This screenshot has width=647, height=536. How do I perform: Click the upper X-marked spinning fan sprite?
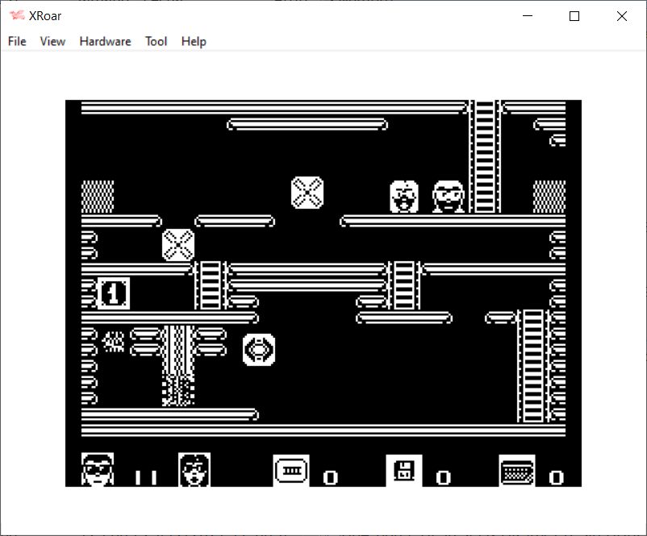tap(307, 193)
